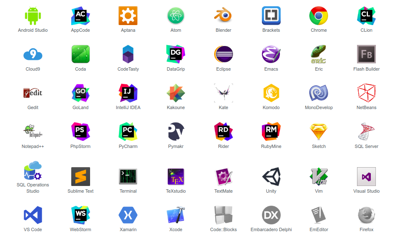
Task: Select the Rider RD icon
Action: 223,131
